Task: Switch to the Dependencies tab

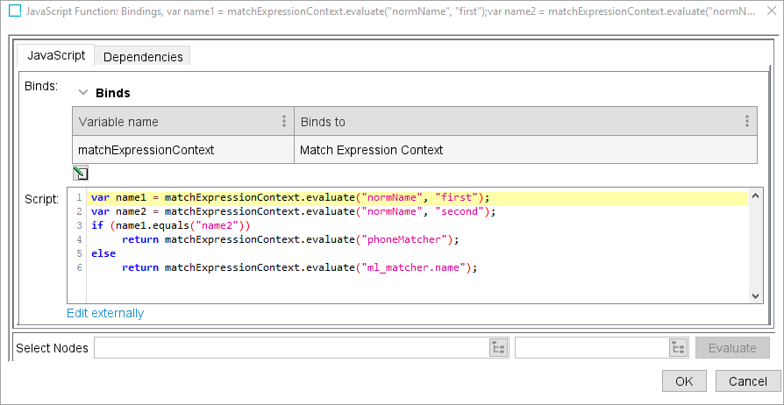Action: [143, 57]
